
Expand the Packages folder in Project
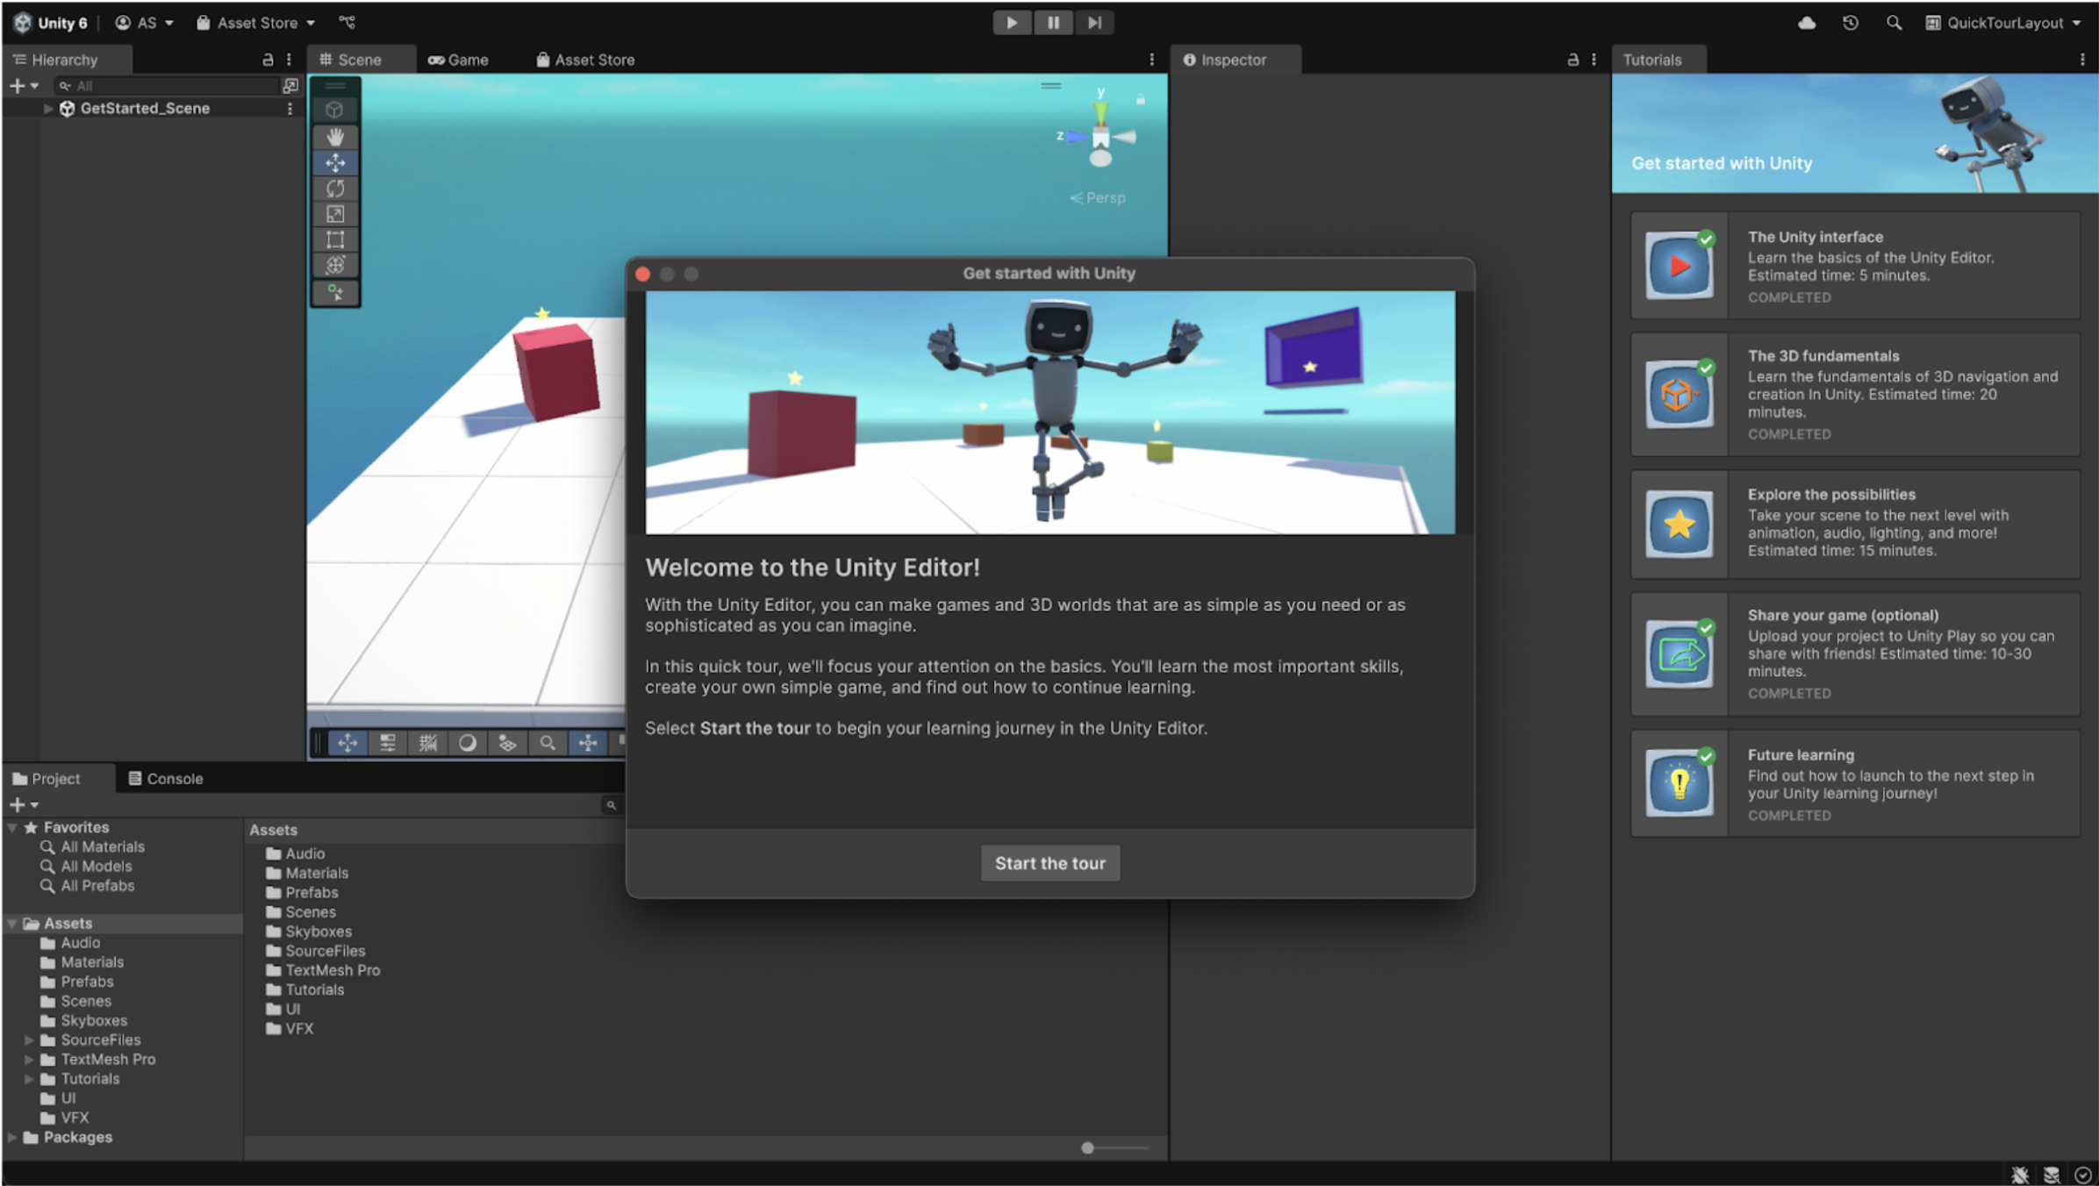[12, 1137]
